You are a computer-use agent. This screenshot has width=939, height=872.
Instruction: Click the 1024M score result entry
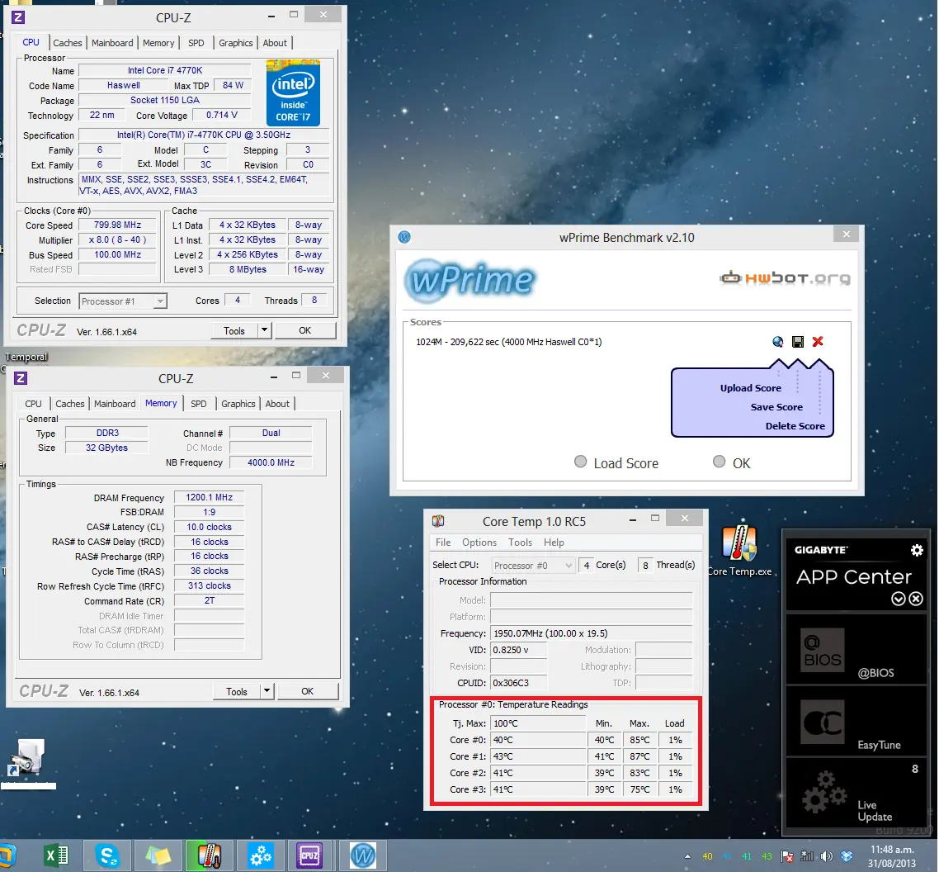[509, 342]
